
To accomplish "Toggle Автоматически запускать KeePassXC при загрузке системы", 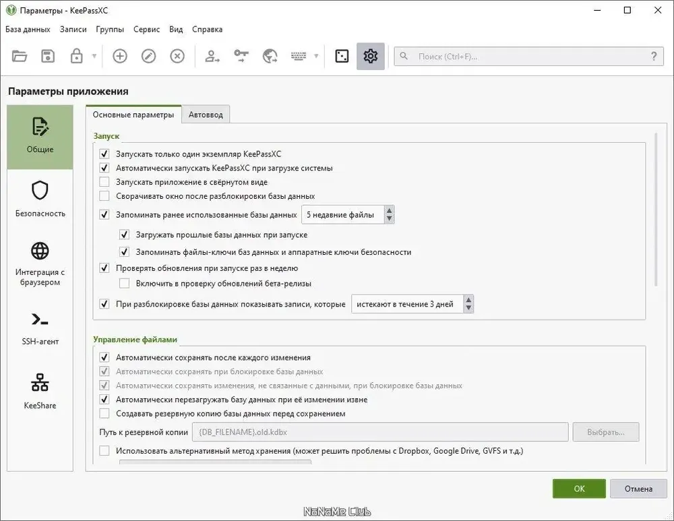I will tap(104, 168).
